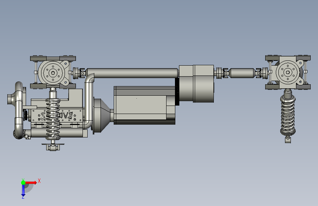
Task: Click the red X axis arrow of the triad
Action: click(31, 183)
